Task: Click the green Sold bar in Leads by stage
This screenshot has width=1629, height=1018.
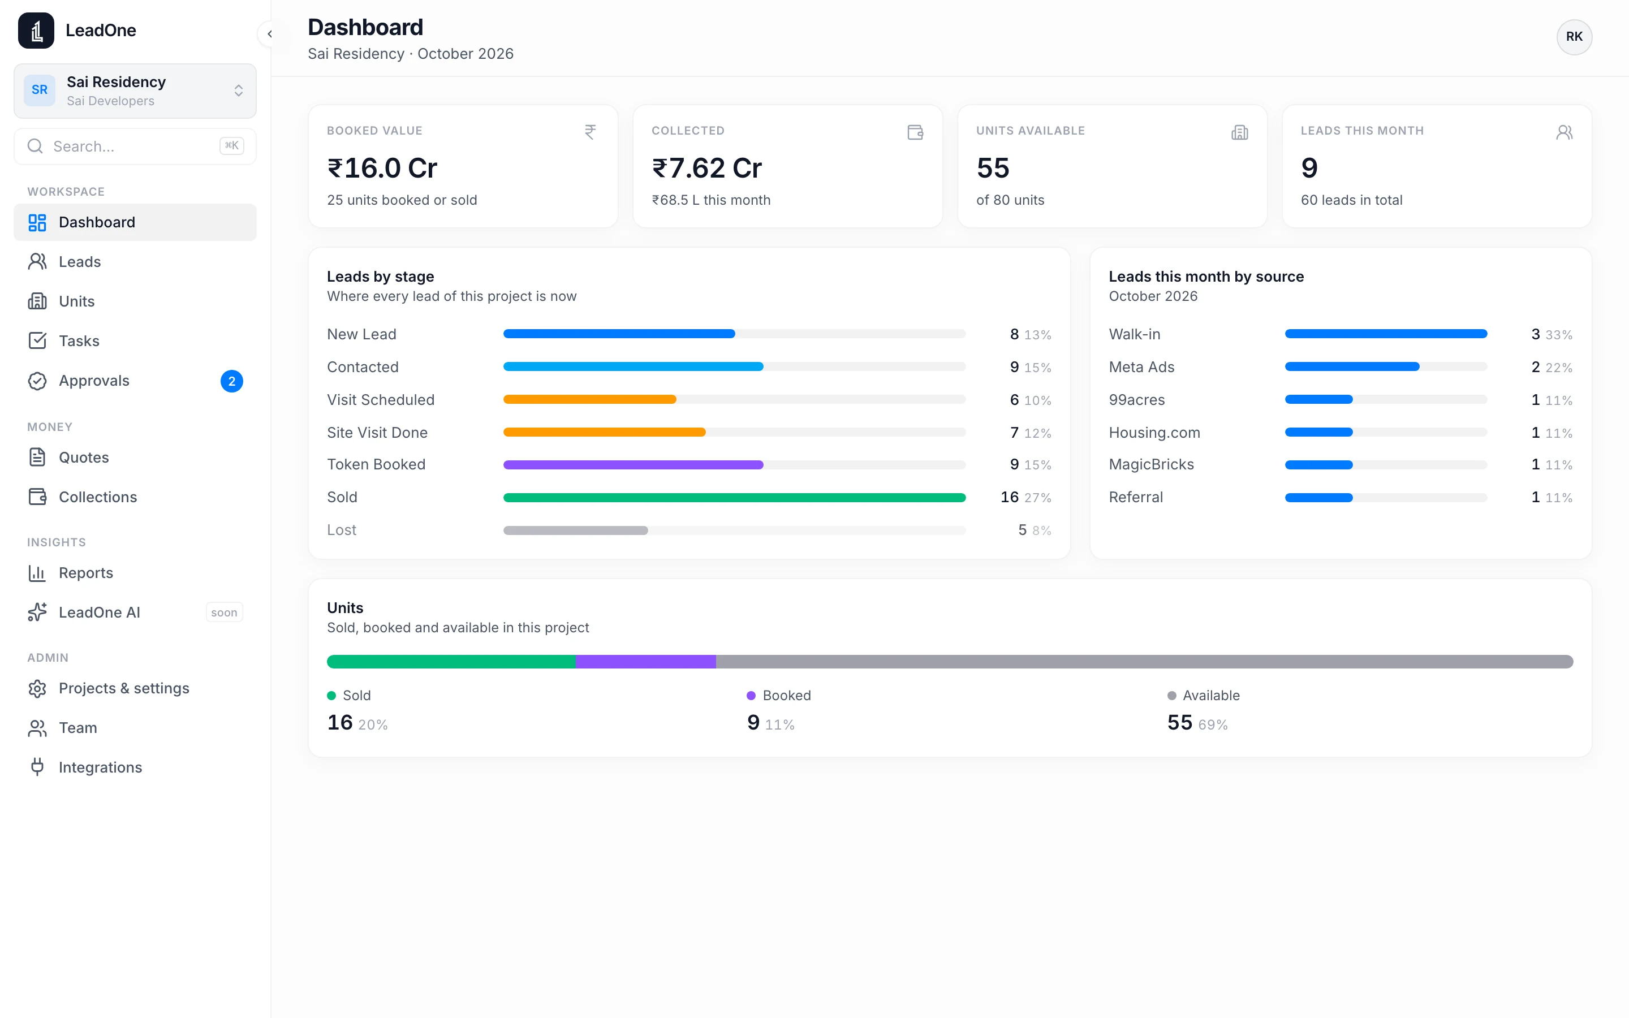Action: pyautogui.click(x=734, y=498)
